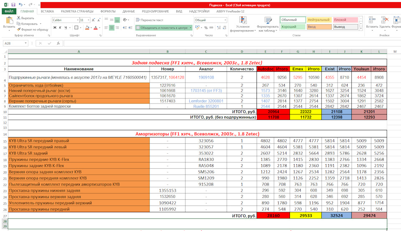Click the text Orientation icon
Viewport: 401px width, 231px height.
[125, 20]
